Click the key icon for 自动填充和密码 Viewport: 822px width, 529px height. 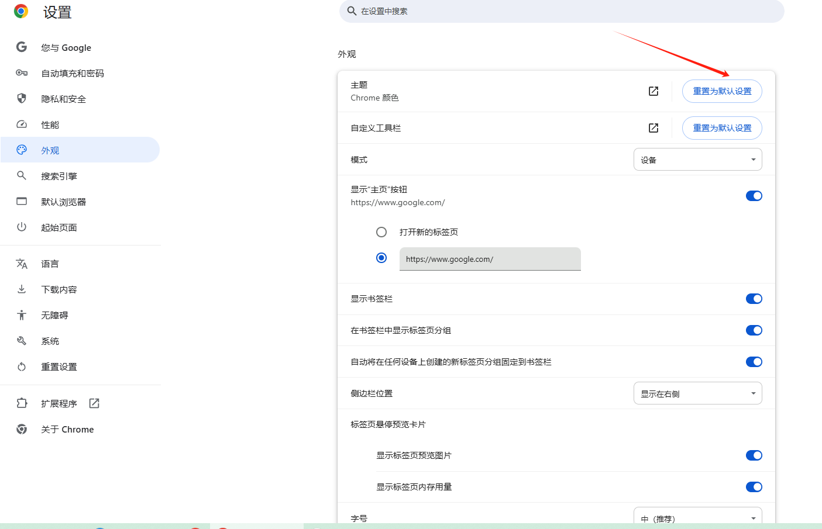click(x=22, y=72)
